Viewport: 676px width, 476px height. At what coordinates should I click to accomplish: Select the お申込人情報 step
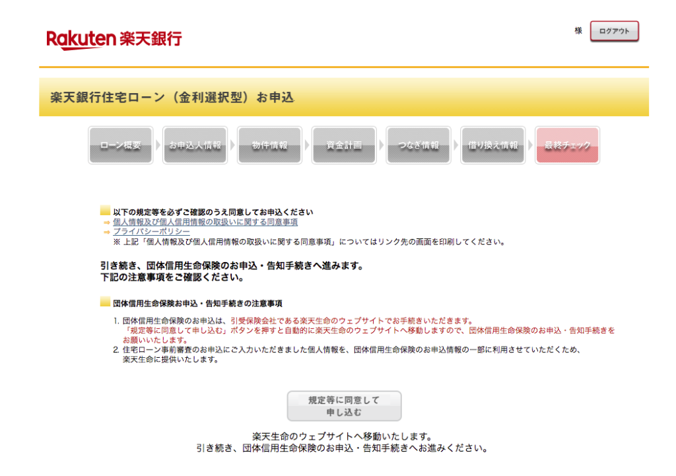[x=195, y=145]
